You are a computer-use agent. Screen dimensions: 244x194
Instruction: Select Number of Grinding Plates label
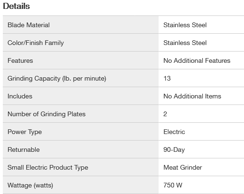46,114
